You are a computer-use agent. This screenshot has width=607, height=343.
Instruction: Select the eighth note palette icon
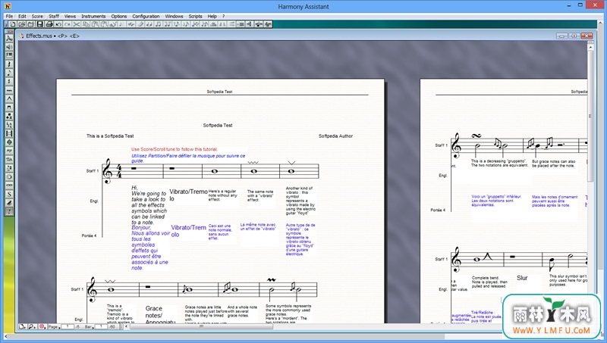point(9,73)
